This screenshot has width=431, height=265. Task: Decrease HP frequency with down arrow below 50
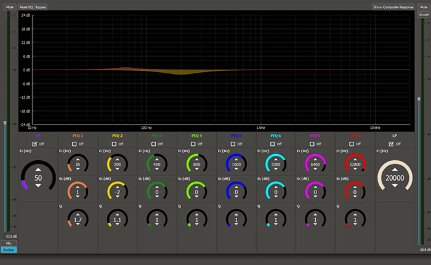coord(38,185)
